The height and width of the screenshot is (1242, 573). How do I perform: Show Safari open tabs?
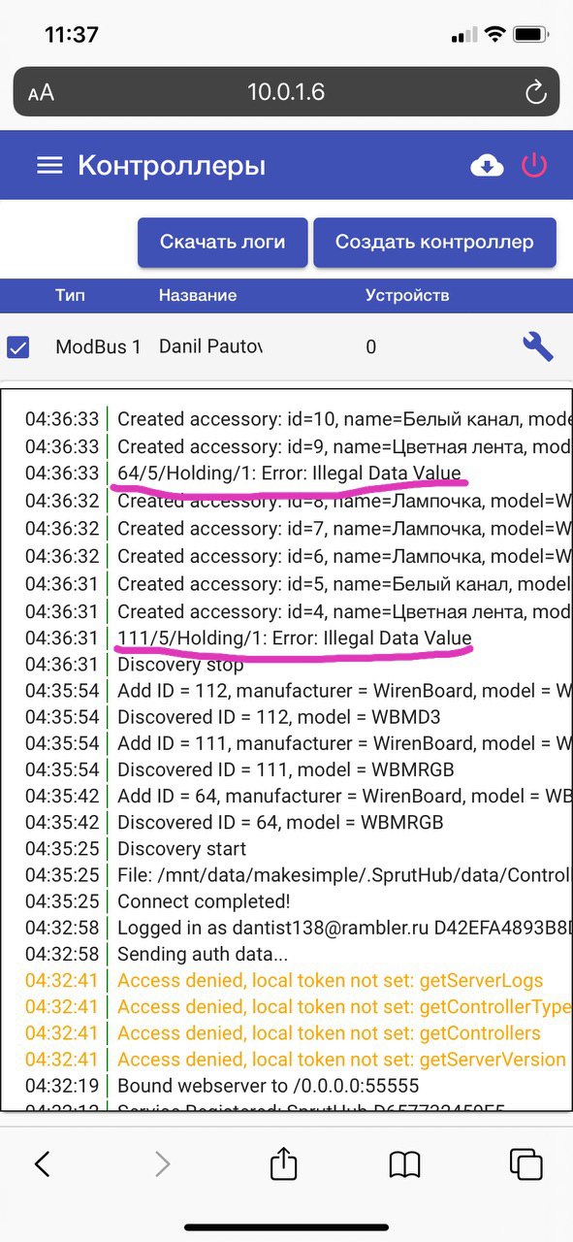pos(525,1163)
